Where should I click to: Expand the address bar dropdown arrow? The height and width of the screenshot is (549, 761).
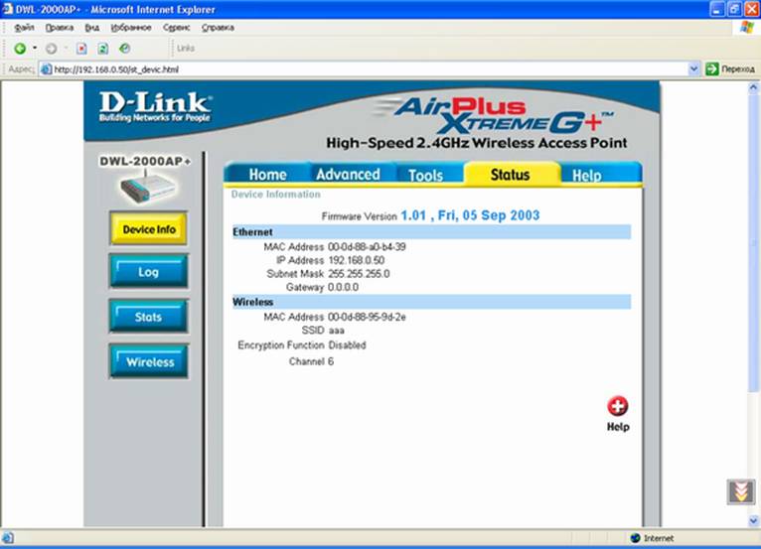693,69
